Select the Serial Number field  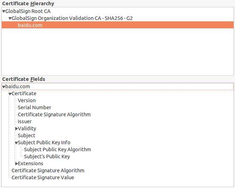tap(35, 107)
